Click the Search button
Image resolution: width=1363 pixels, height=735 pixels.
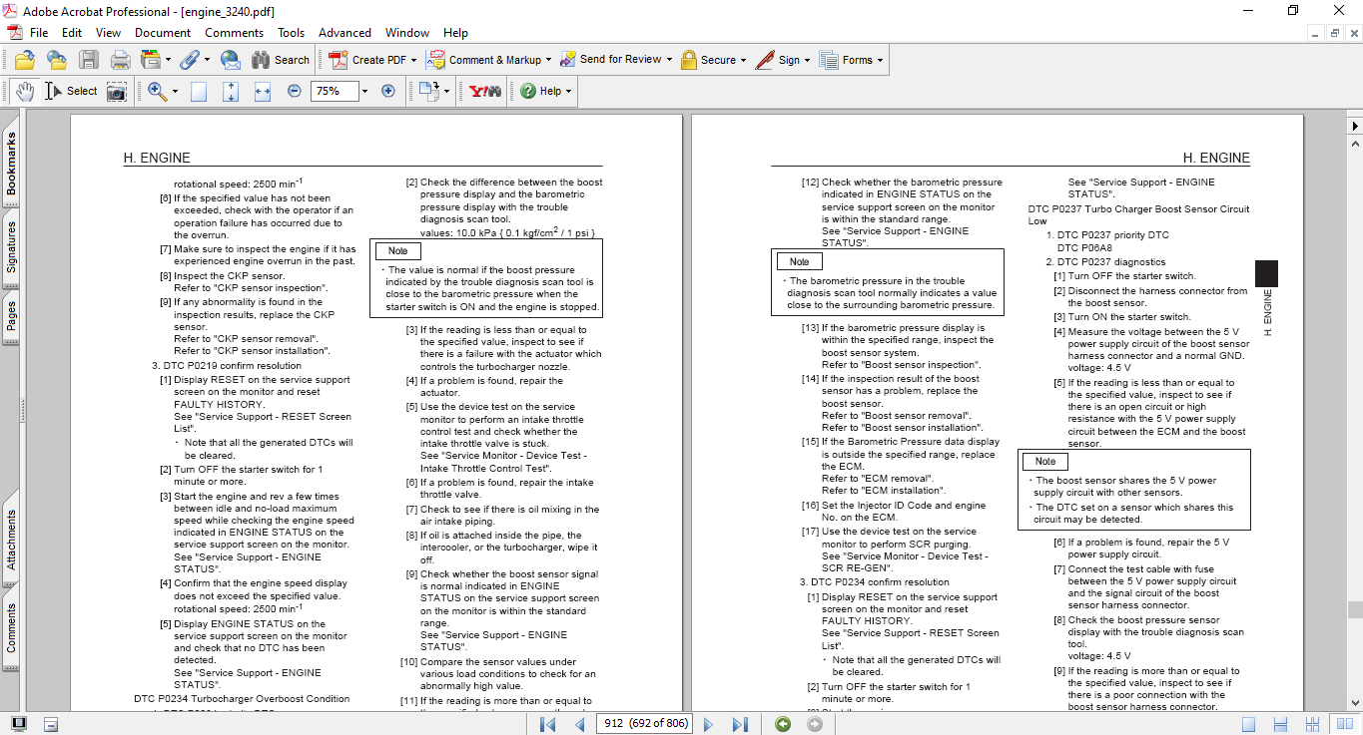tap(281, 60)
